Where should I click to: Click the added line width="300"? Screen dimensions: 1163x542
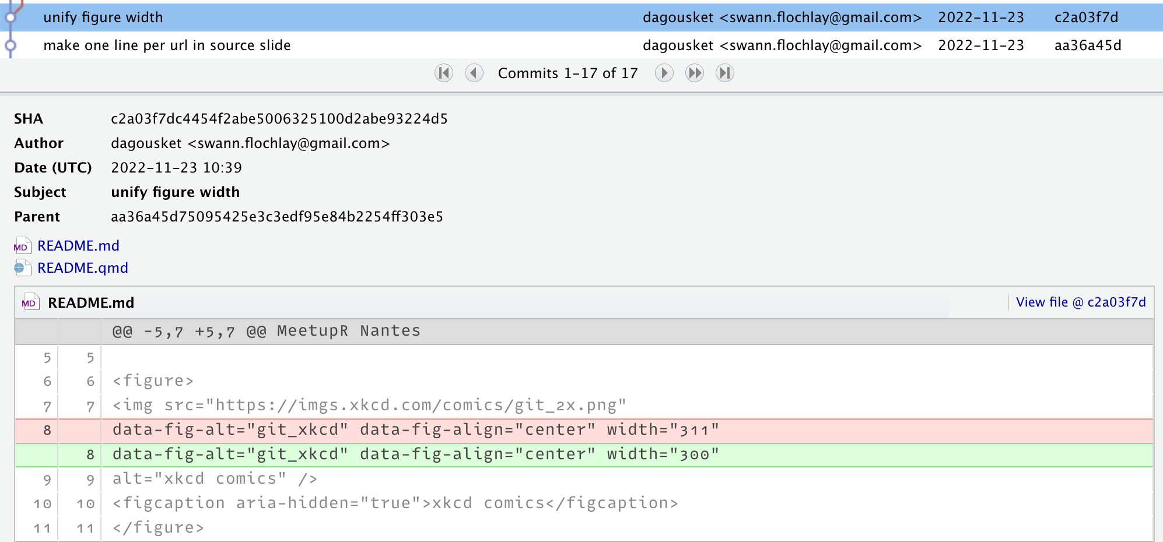tap(415, 455)
